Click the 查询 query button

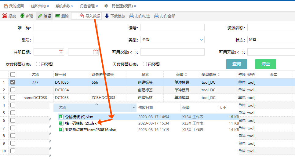tap(237, 64)
